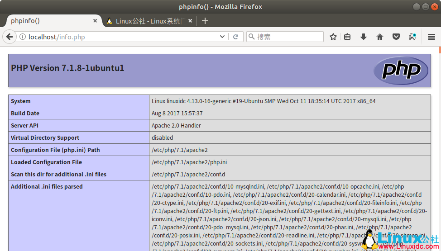Image resolution: width=441 pixels, height=251 pixels.
Task: Click the disabled value
Action: [x=162, y=138]
